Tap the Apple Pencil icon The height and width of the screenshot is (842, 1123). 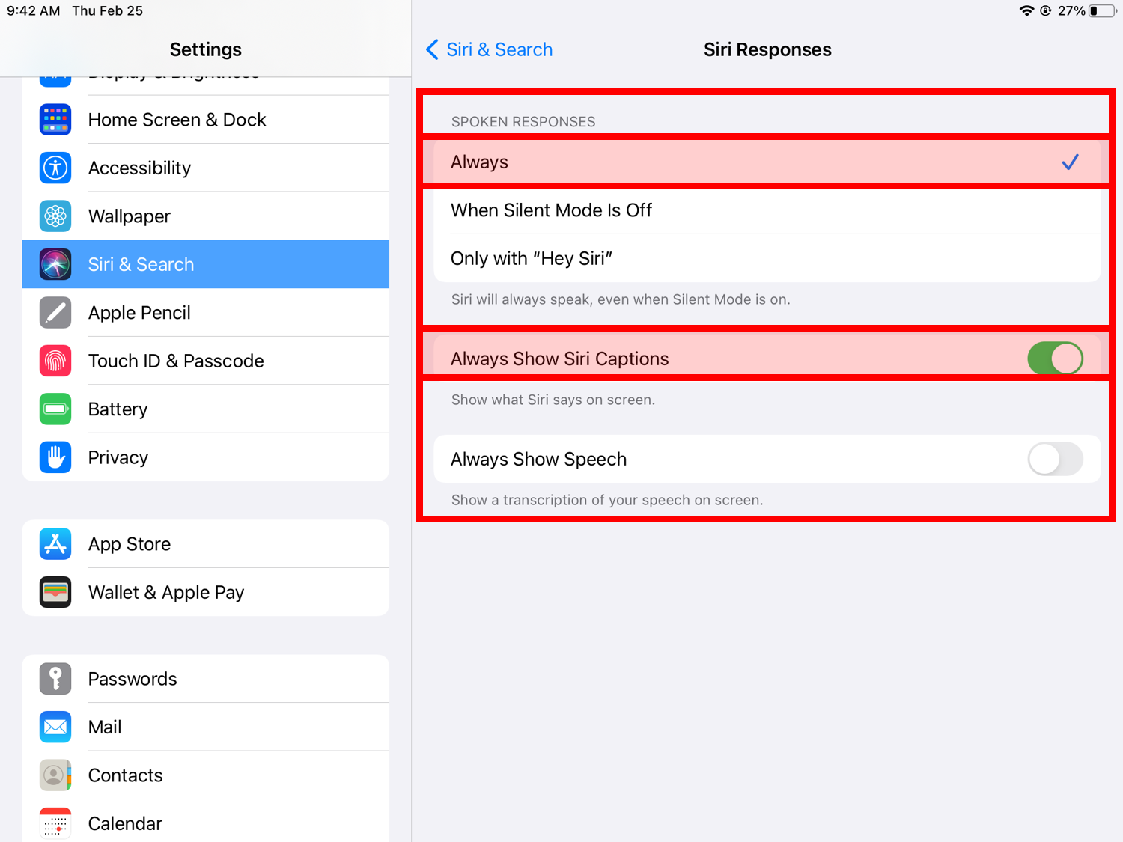pos(55,313)
